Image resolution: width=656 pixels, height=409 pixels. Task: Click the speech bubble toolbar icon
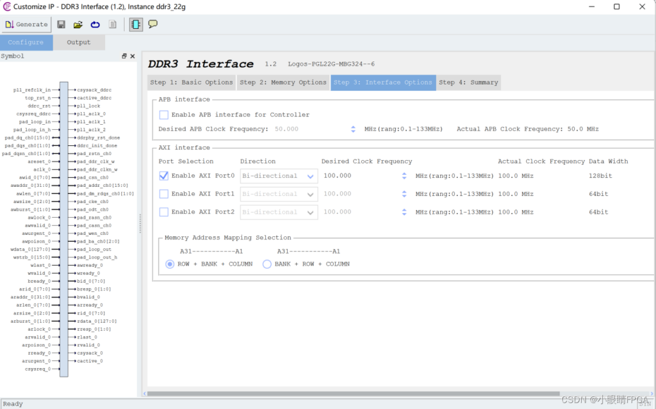(153, 24)
